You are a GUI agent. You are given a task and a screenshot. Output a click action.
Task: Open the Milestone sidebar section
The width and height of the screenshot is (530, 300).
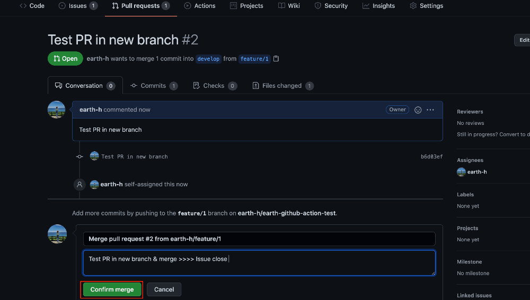pyautogui.click(x=470, y=262)
